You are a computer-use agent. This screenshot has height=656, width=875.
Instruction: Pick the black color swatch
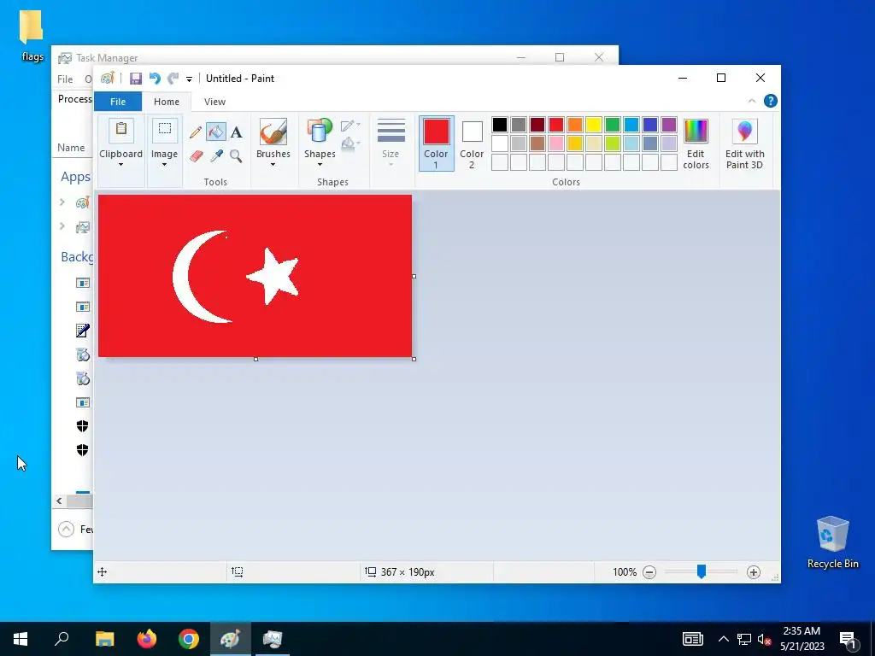pyautogui.click(x=500, y=125)
